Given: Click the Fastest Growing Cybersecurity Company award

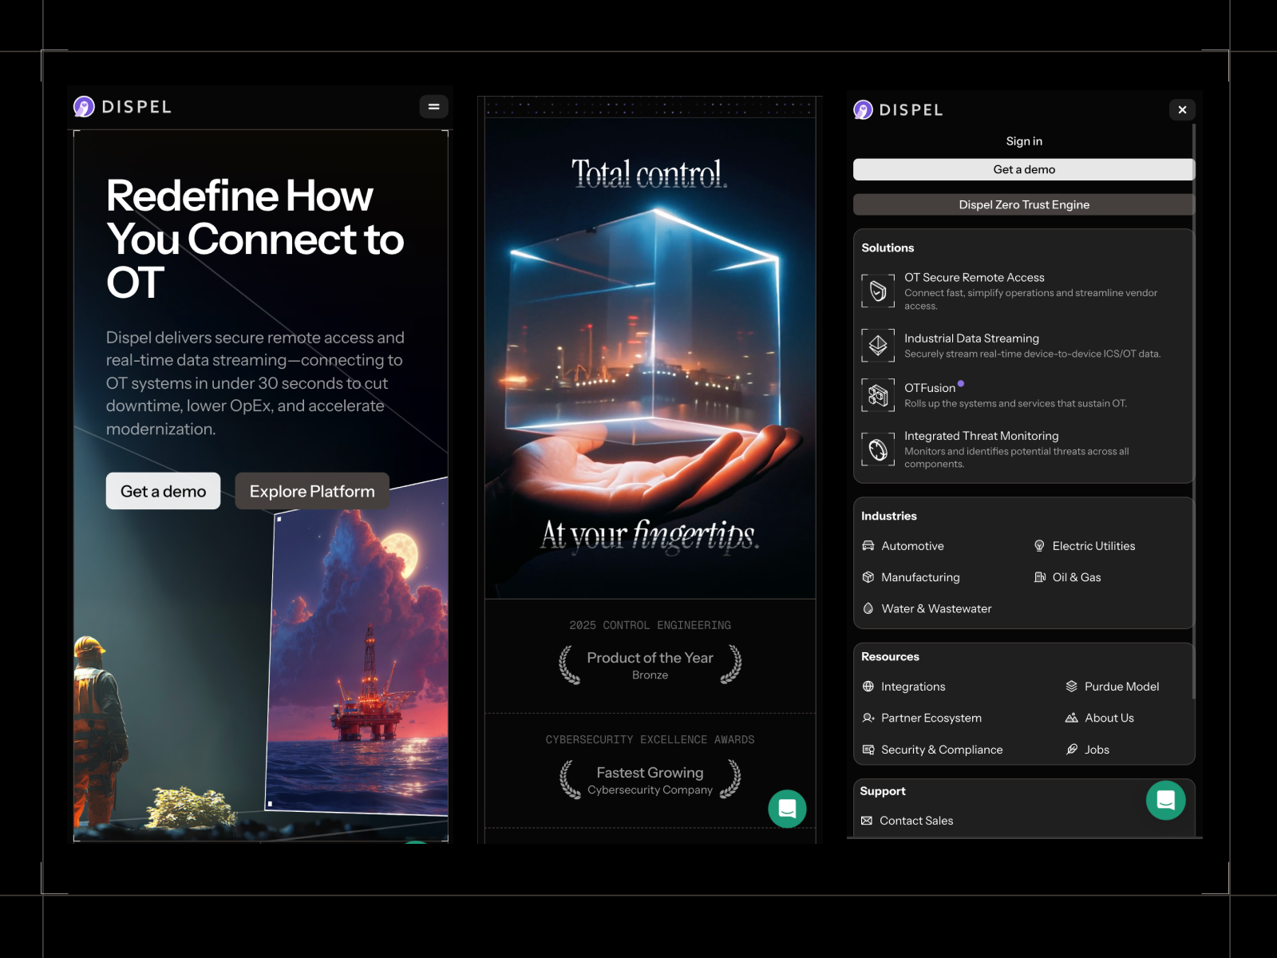Looking at the screenshot, I should coord(650,780).
